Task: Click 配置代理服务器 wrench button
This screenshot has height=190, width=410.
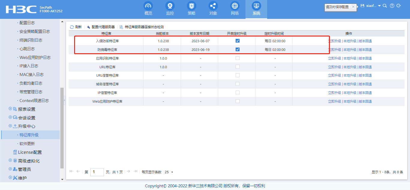Action: click(x=101, y=27)
